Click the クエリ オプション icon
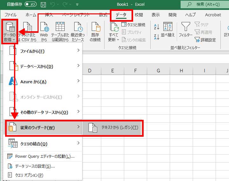The width and height of the screenshot is (229, 181). pos(10,175)
